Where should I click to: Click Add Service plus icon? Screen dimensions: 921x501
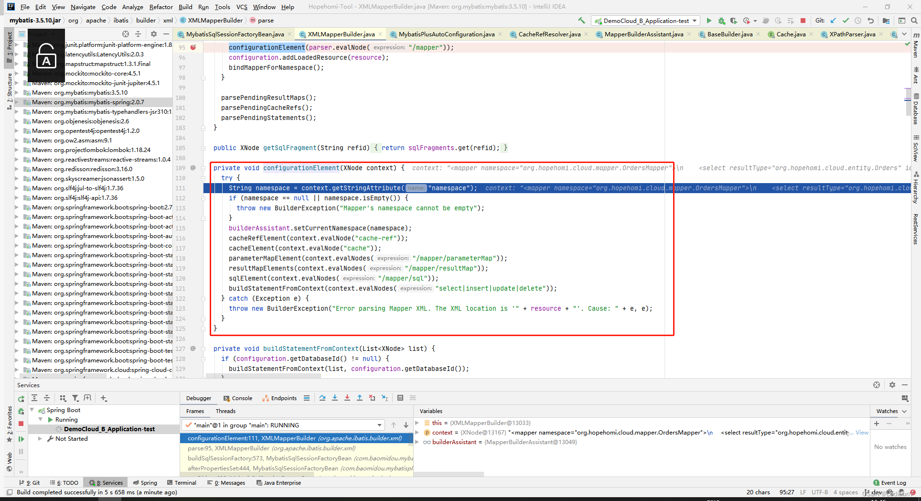click(x=104, y=398)
